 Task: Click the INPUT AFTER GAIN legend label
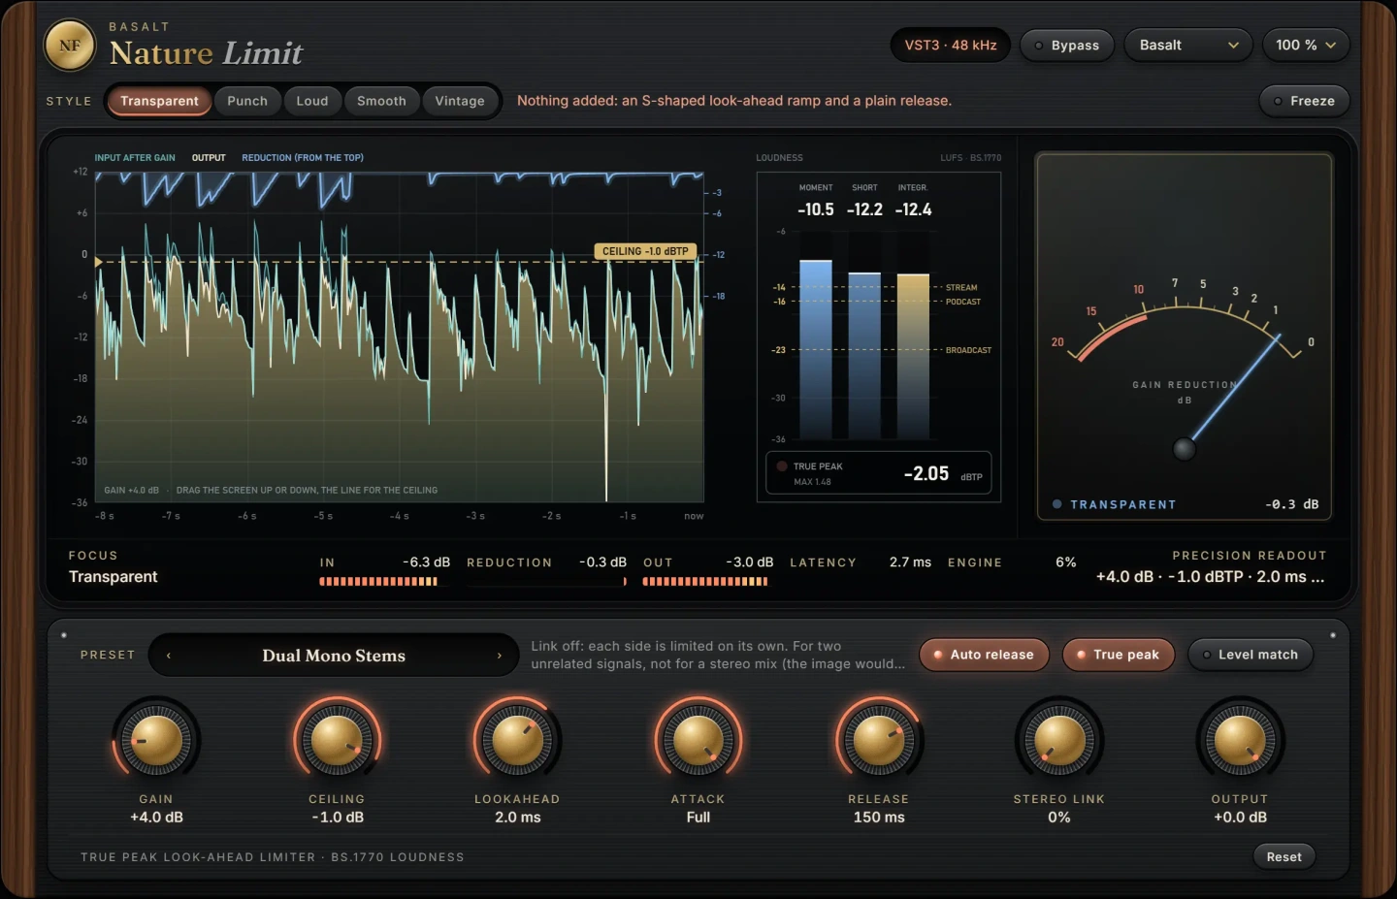[135, 158]
